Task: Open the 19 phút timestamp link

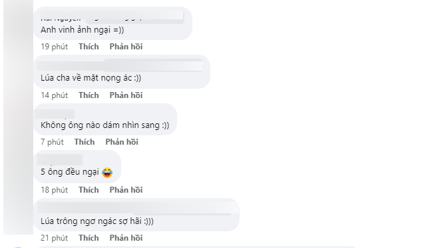Action: [x=55, y=47]
